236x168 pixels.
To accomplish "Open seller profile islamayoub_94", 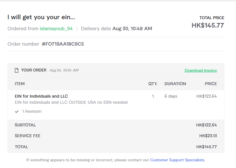I will 56,28.
